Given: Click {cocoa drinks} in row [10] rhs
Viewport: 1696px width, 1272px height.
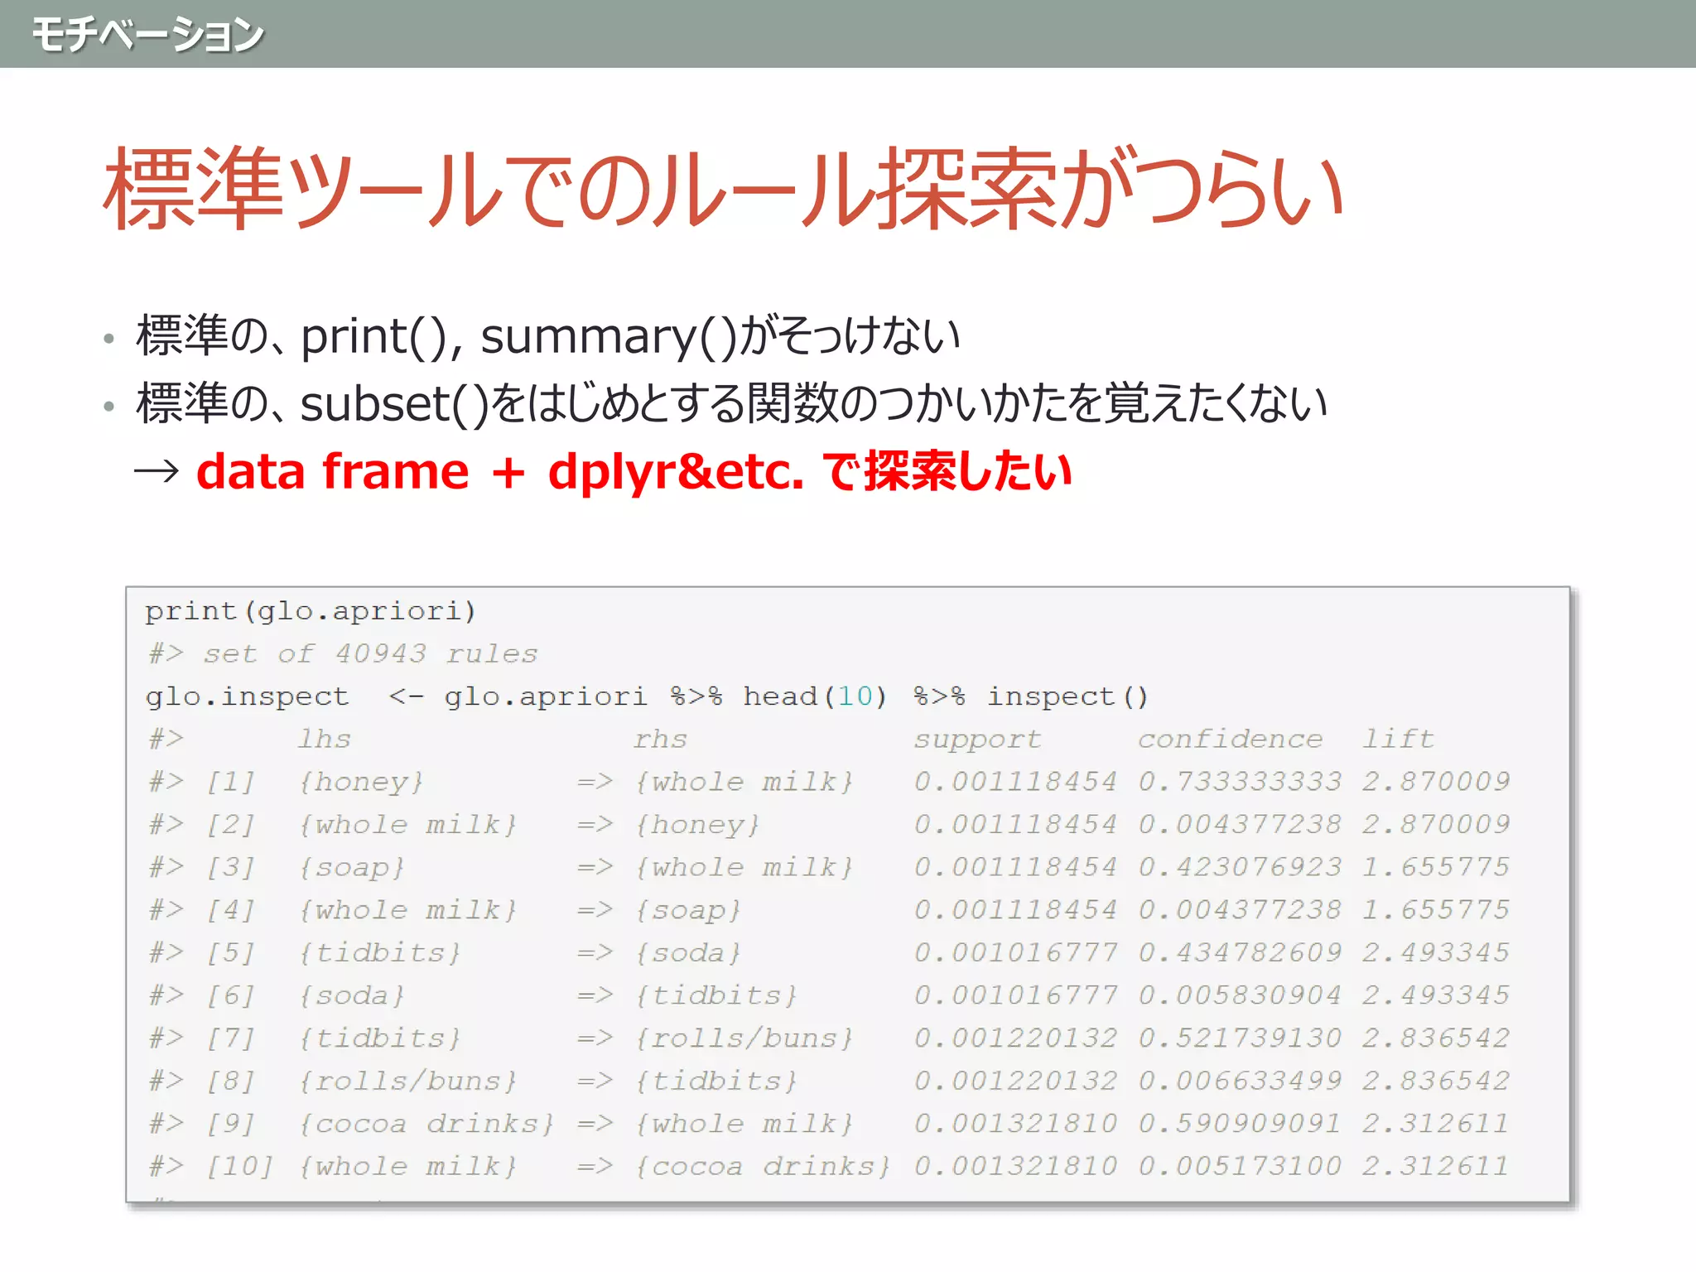Looking at the screenshot, I should click(763, 1167).
